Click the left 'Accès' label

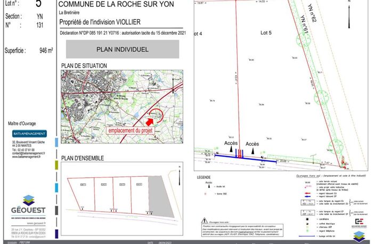click(x=231, y=143)
